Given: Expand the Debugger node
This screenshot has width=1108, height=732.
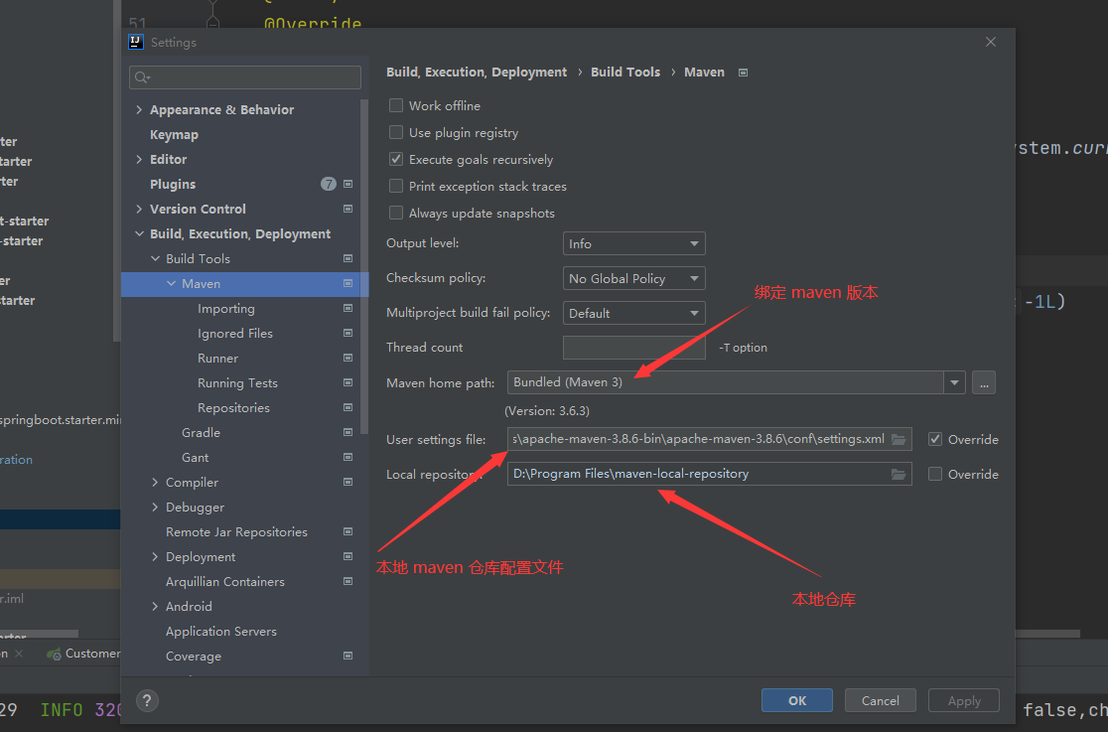Looking at the screenshot, I should 155,508.
